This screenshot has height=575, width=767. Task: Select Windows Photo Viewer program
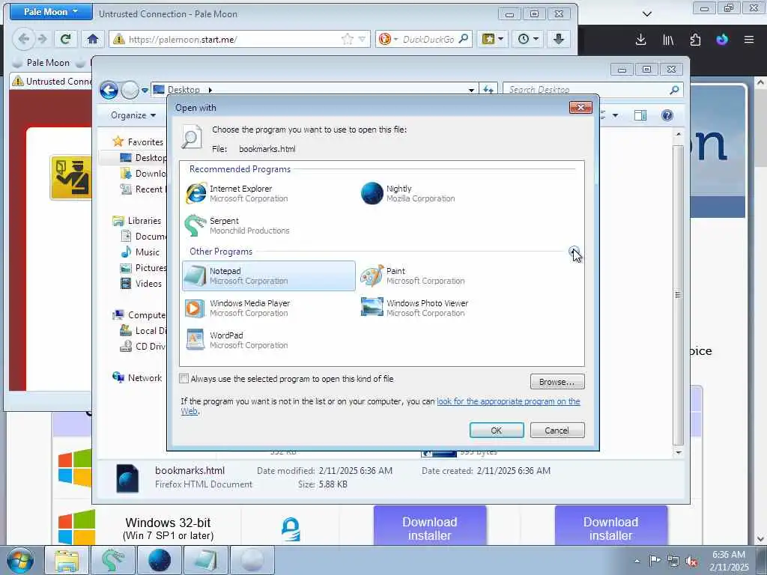445,308
